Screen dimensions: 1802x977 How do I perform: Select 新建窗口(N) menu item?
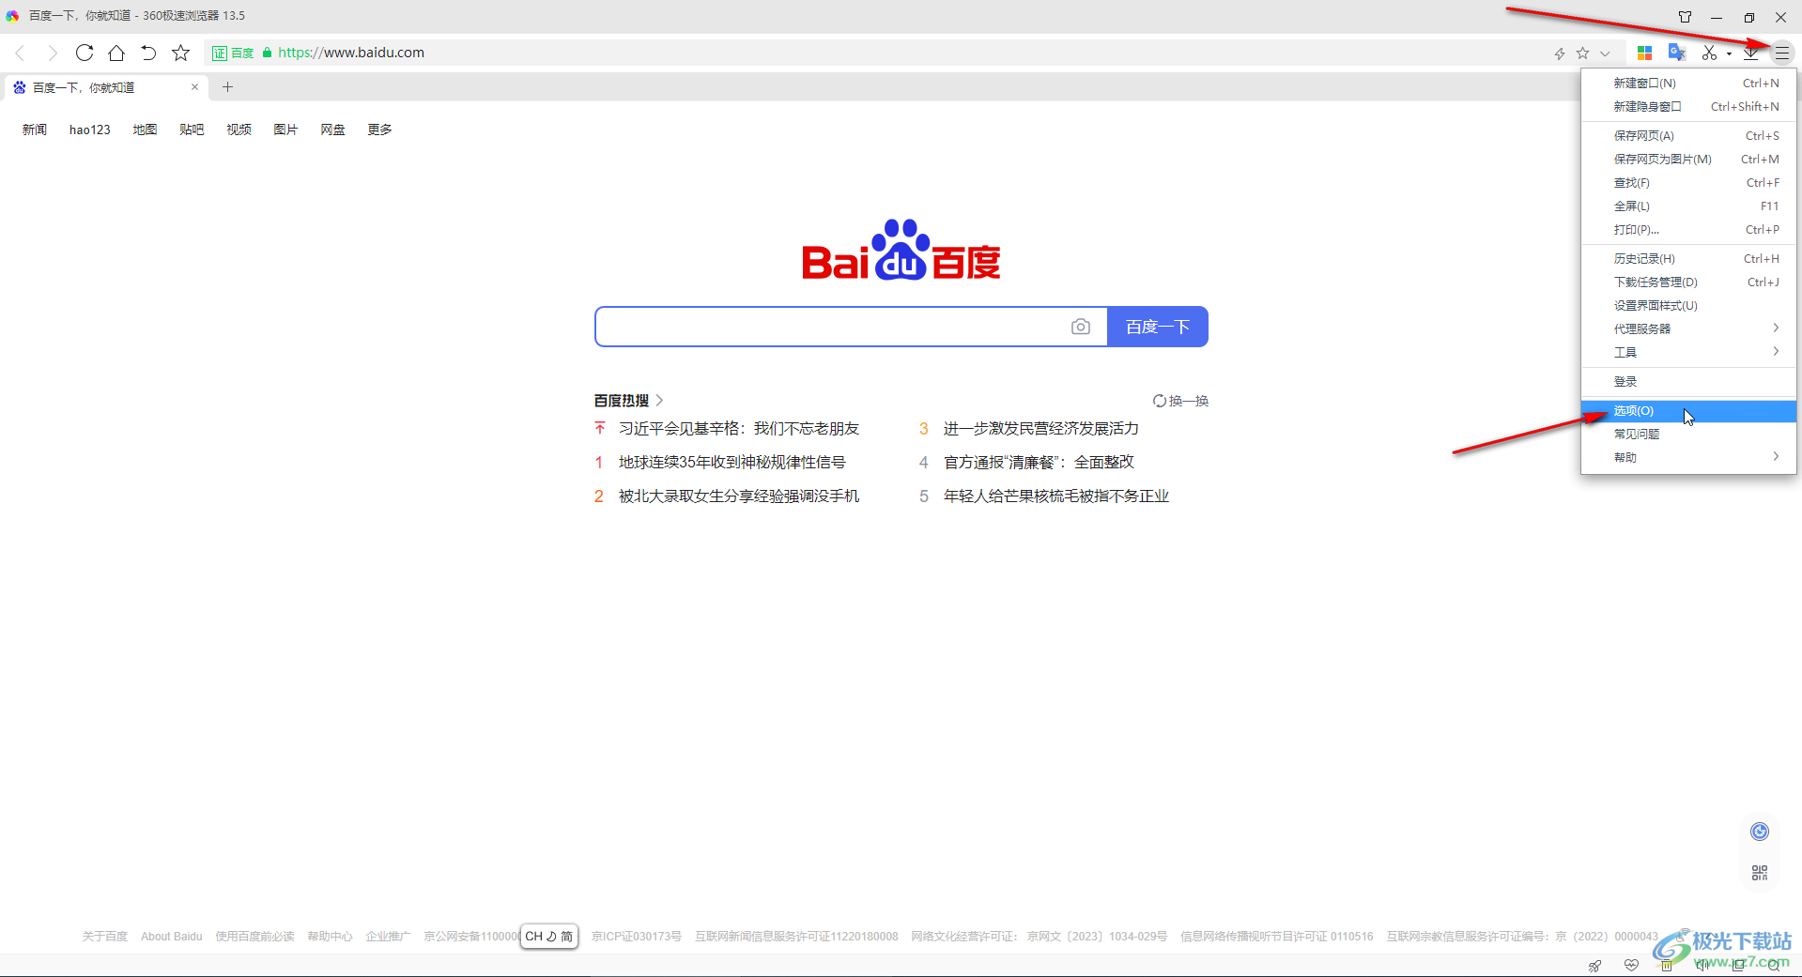pyautogui.click(x=1688, y=84)
